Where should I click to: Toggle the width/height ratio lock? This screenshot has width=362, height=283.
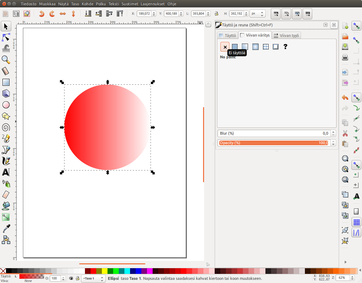click(217, 14)
